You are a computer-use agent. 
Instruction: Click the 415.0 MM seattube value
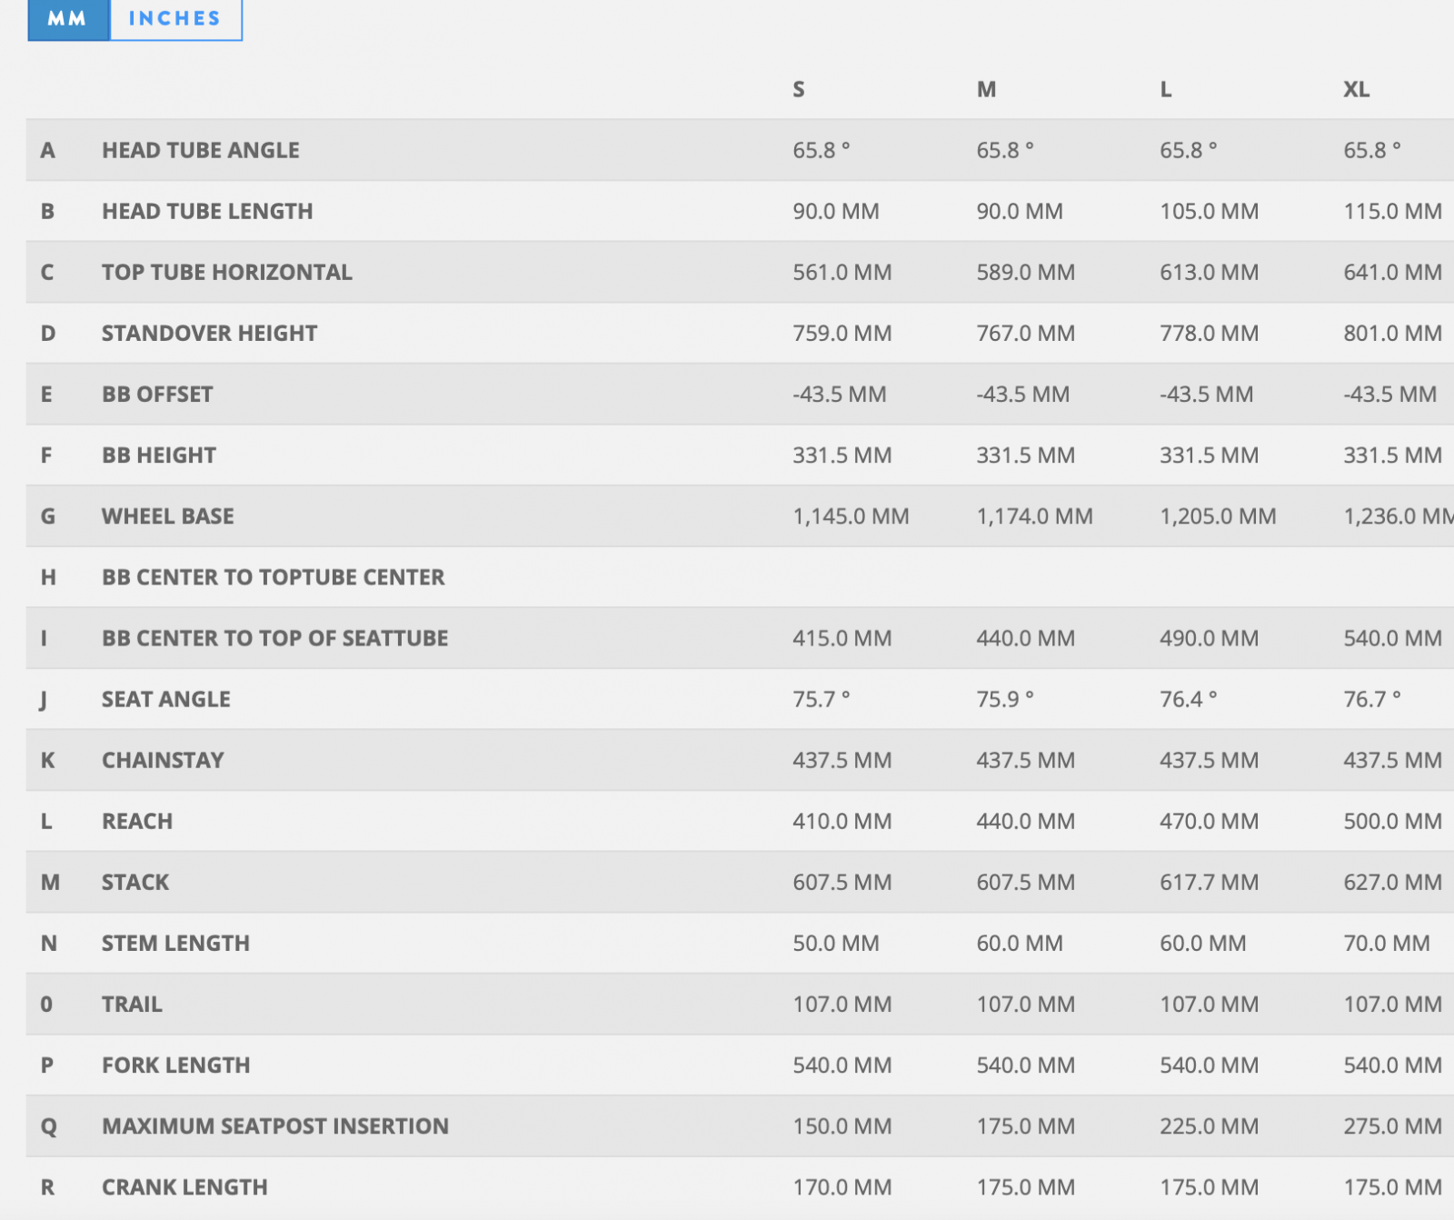click(842, 637)
